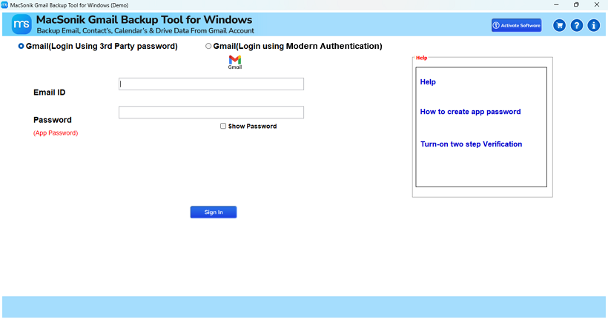Click the title bar app icon
The image size is (608, 319).
4,5
